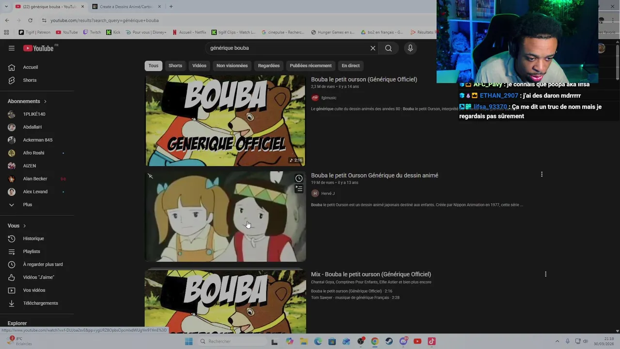620x349 pixels.
Task: Open Bouba le petit Ourson Générique du dessin animé
Action: [374, 175]
